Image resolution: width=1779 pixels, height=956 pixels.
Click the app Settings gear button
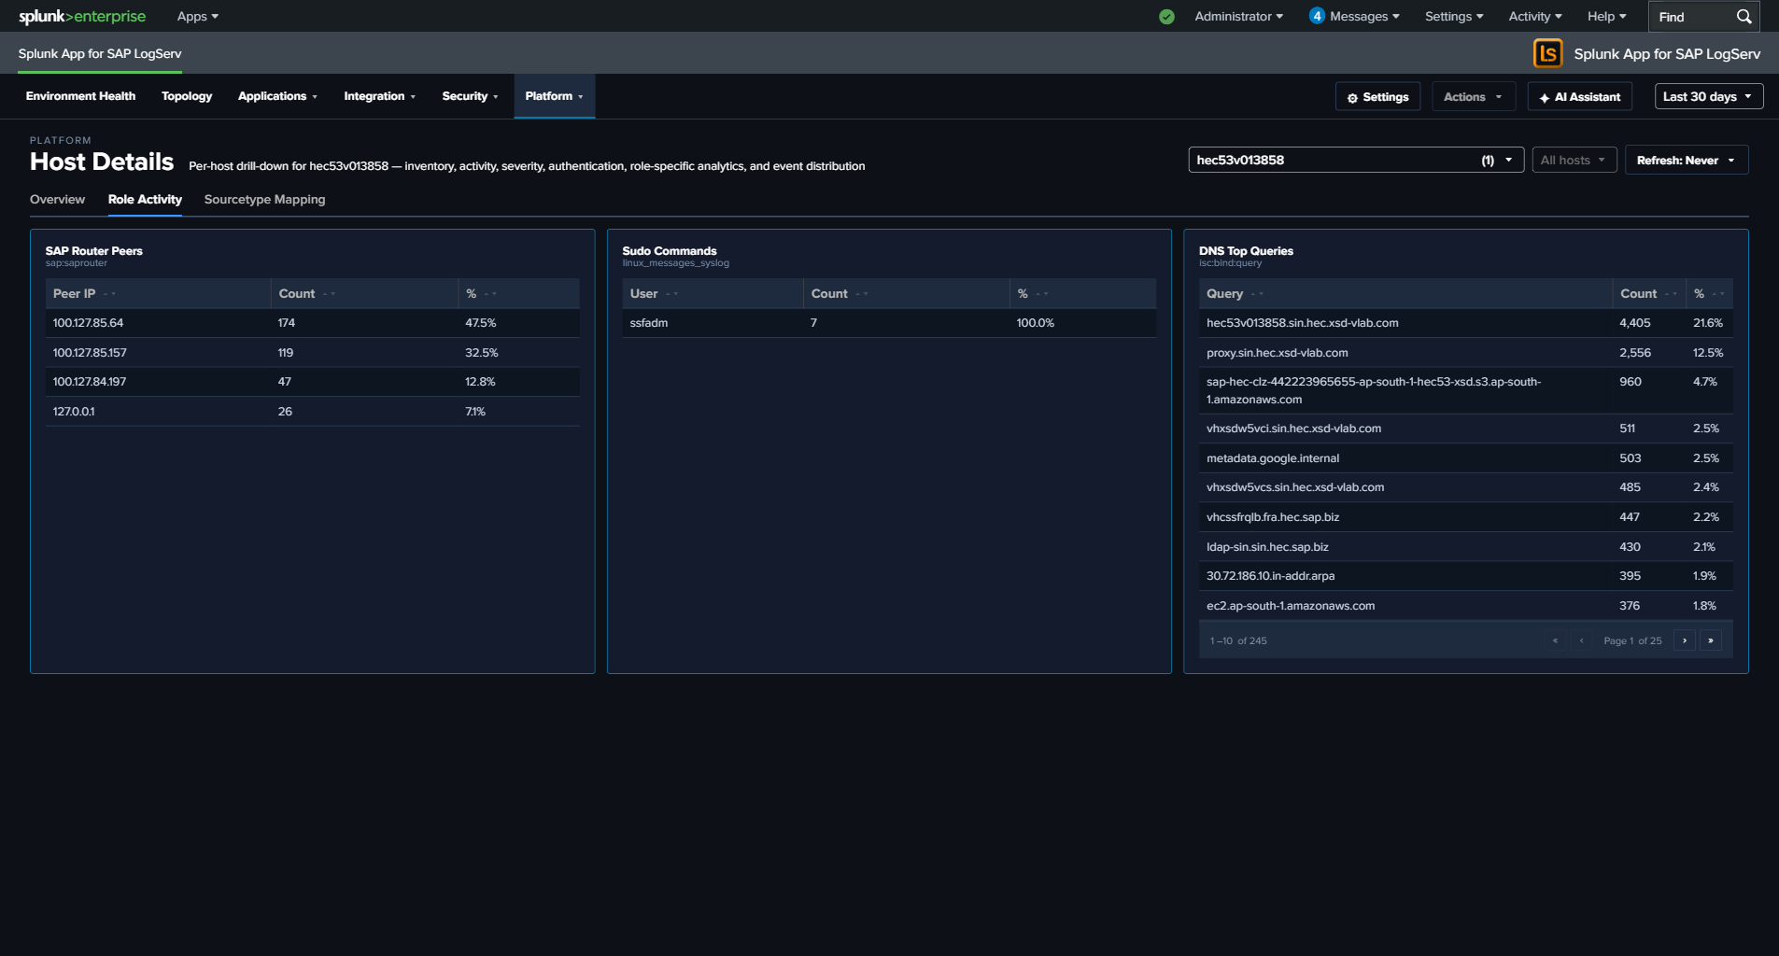[x=1377, y=96]
